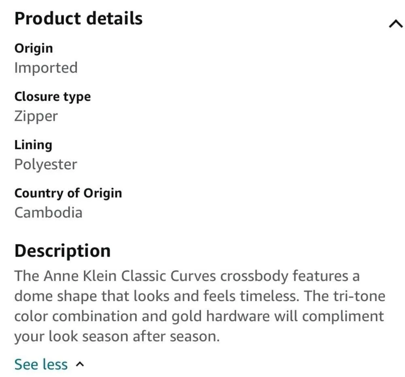Select the Closure type label
Screen dimensions: 405x377
(52, 96)
